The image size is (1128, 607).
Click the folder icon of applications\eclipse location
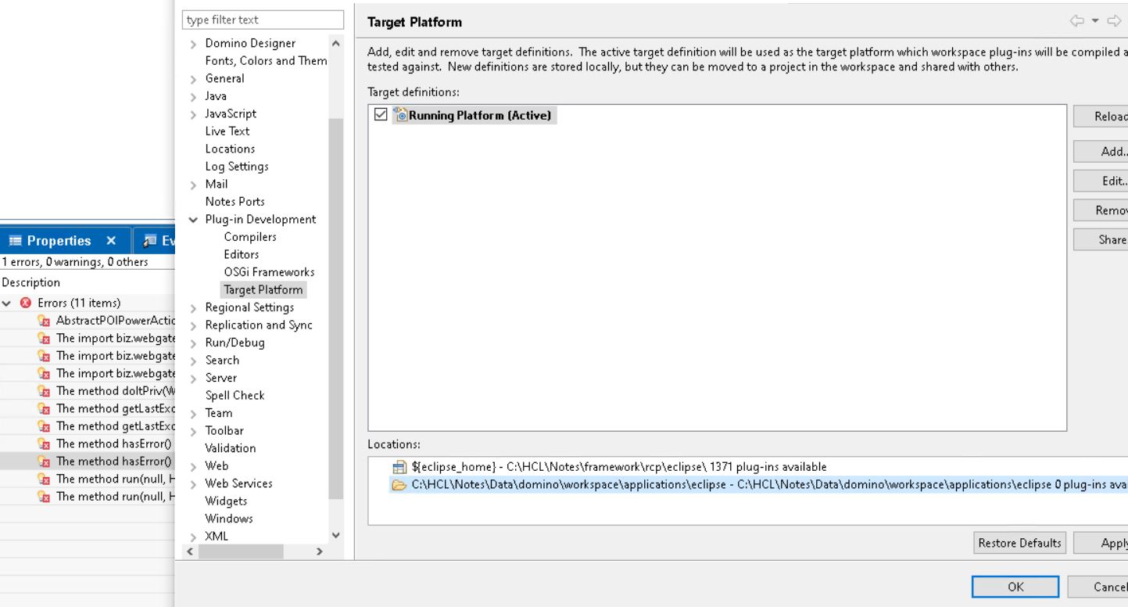[x=399, y=484]
